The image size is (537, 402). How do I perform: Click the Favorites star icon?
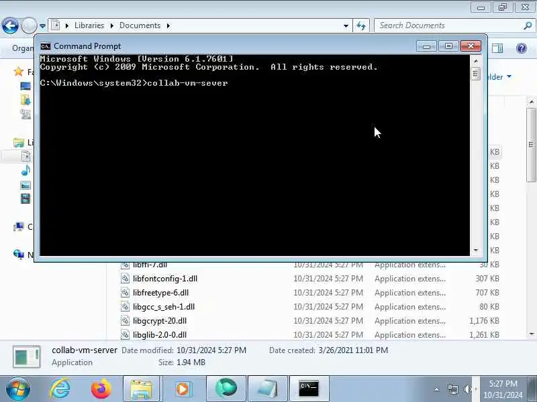point(18,72)
